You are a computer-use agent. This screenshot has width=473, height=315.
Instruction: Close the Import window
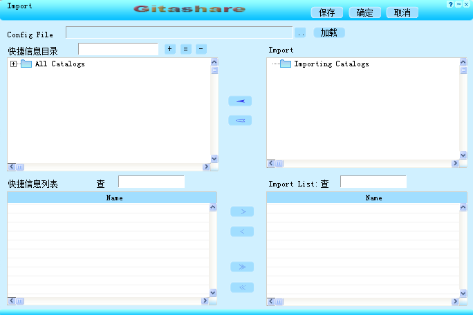(x=466, y=4)
